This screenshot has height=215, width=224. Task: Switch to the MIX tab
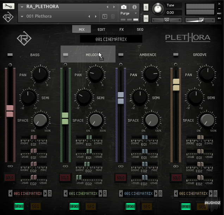[x=82, y=29]
